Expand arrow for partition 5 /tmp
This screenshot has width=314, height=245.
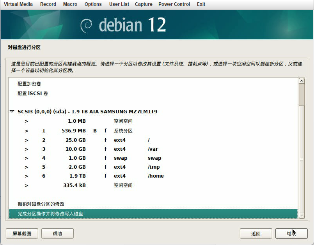pyautogui.click(x=27, y=167)
